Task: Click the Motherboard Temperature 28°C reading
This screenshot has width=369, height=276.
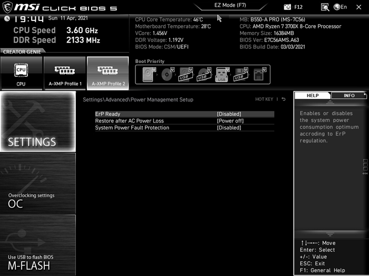Action: [173, 26]
